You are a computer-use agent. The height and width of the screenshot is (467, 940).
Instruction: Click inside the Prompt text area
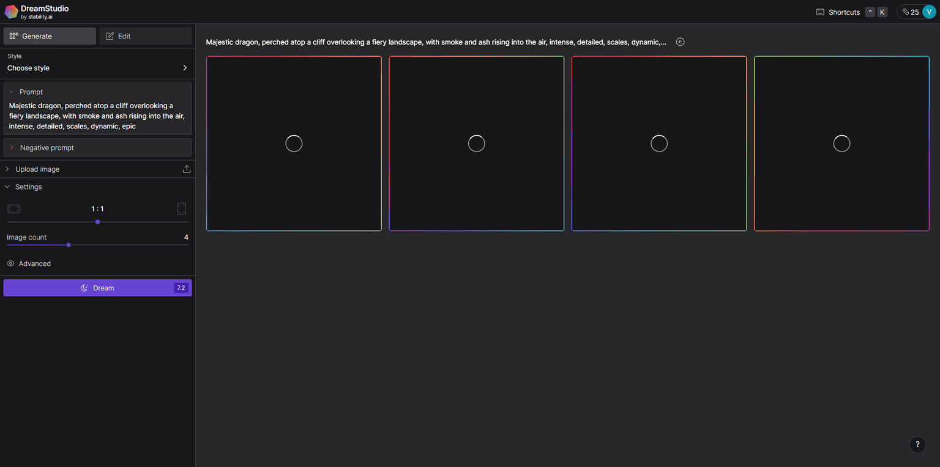click(97, 116)
